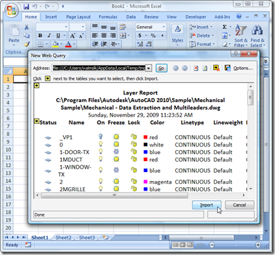Click the Refresh page icon in Web Query
Image resolution: width=275 pixels, height=255 pixels.
205,68
